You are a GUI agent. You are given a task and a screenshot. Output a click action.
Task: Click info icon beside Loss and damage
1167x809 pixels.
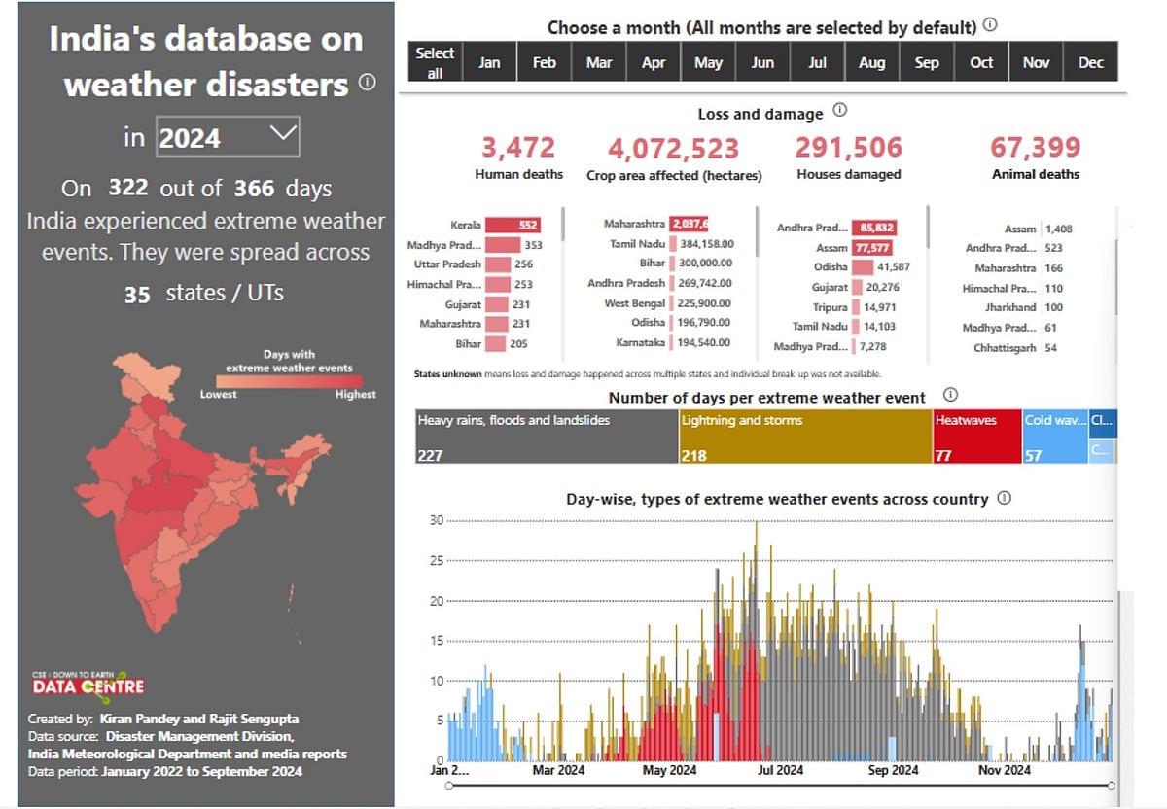coord(840,111)
